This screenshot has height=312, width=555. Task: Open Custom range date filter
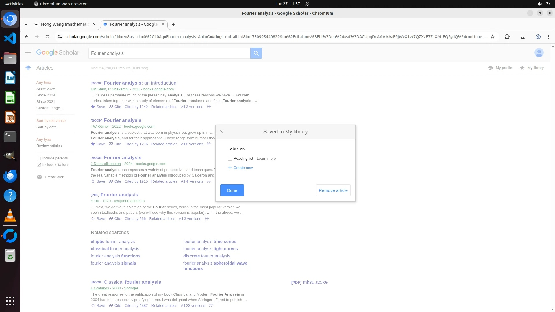point(49,108)
